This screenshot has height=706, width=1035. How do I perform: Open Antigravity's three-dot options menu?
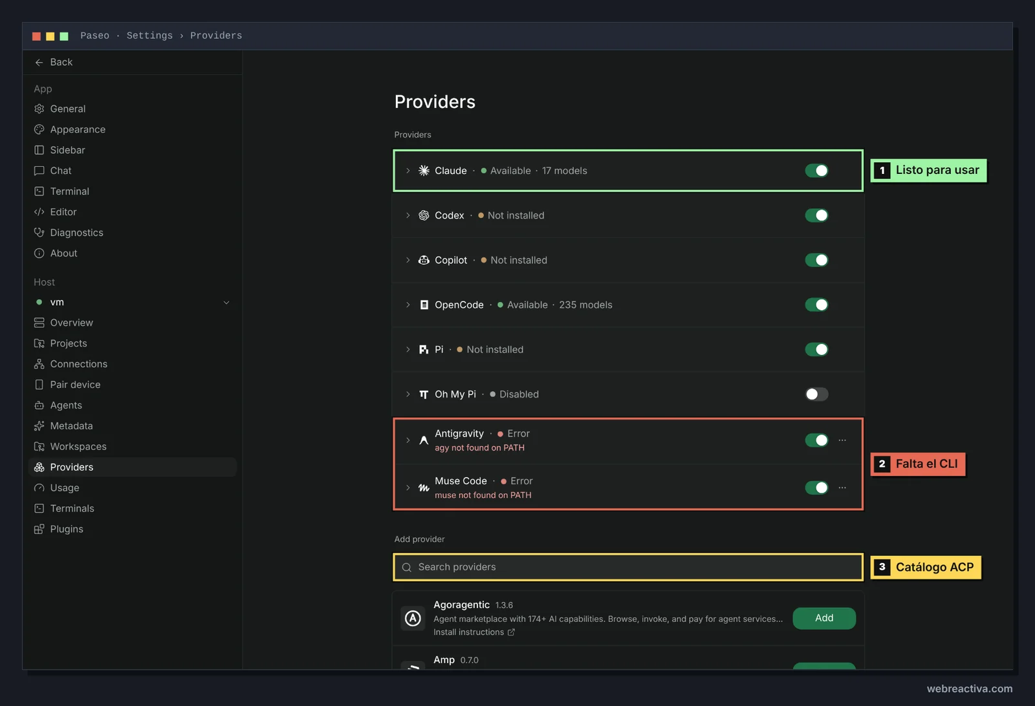(842, 440)
